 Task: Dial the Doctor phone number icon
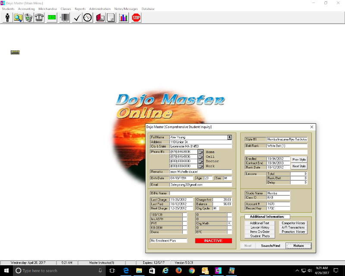point(201,161)
